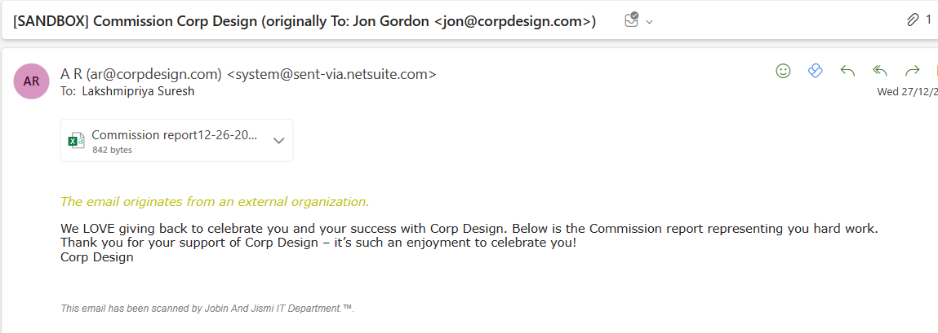
Task: Click the SANDBOX Commission Corp Design subject line
Action: (x=304, y=21)
